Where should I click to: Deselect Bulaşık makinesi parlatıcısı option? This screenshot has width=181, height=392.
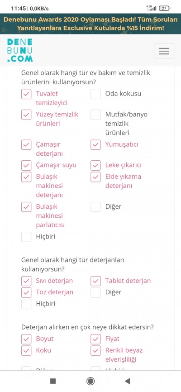pyautogui.click(x=26, y=207)
